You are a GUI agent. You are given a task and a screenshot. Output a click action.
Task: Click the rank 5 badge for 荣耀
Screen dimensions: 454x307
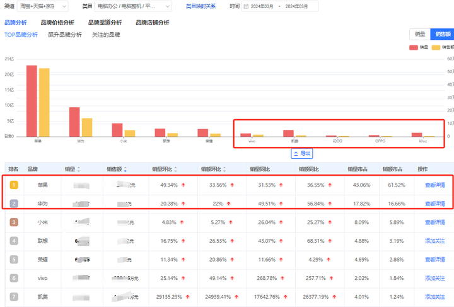point(14,260)
